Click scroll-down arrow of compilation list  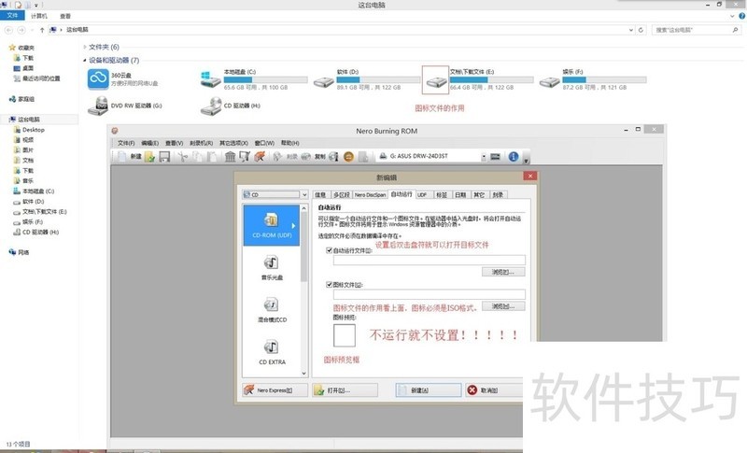tap(304, 373)
